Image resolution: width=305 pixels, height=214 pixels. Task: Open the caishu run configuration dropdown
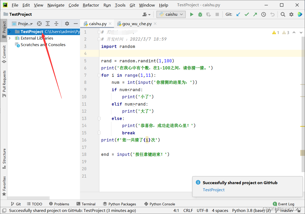tap(171, 14)
